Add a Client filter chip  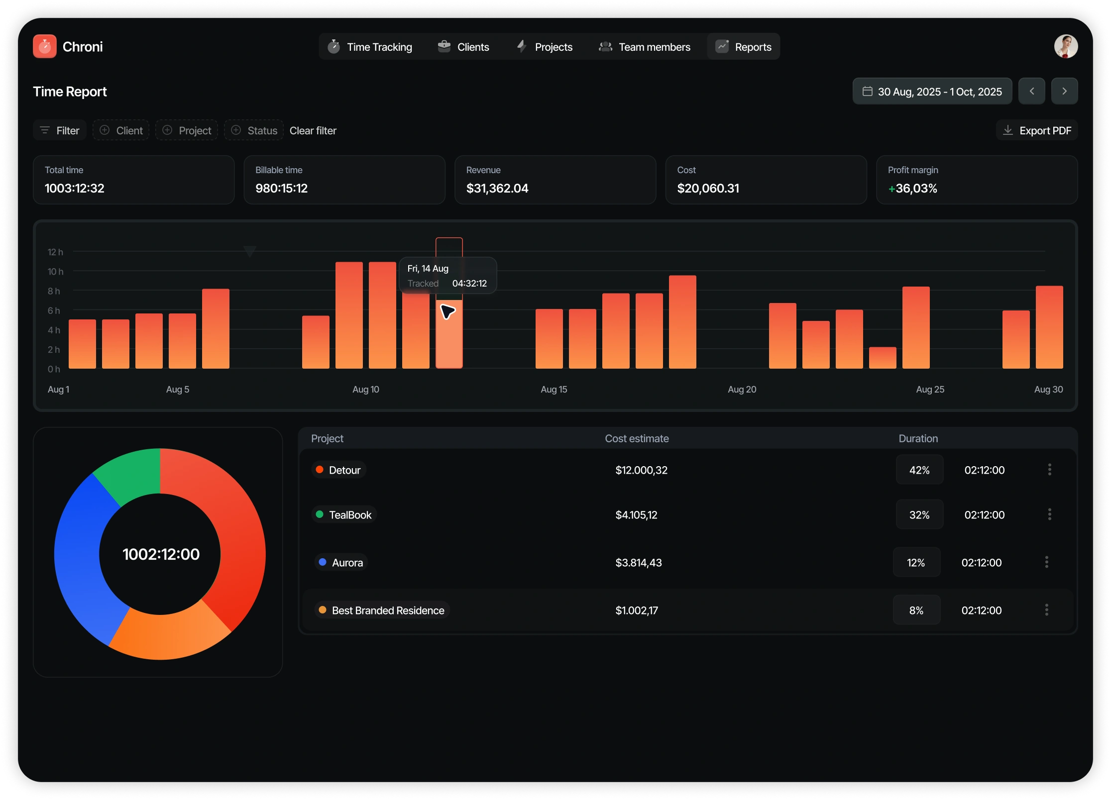121,130
